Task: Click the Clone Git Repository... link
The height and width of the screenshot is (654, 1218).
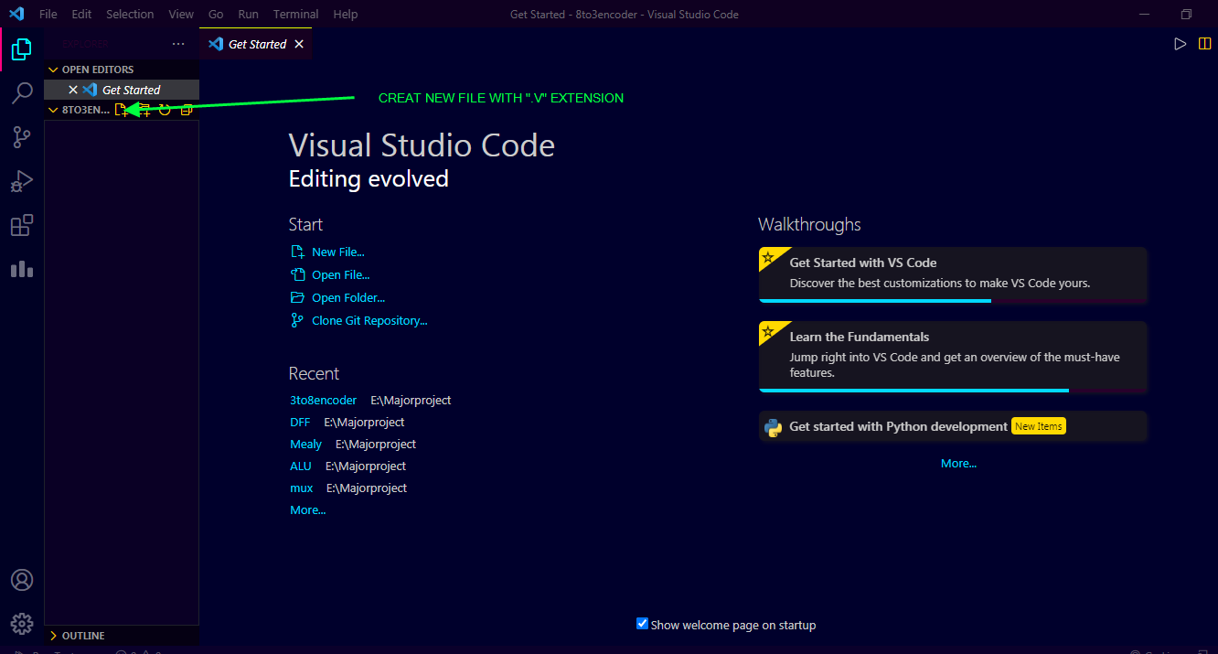Action: 369,320
